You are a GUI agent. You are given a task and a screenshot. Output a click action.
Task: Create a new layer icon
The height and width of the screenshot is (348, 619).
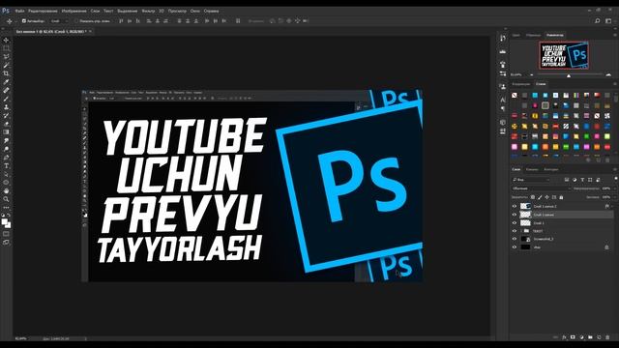pyautogui.click(x=599, y=337)
